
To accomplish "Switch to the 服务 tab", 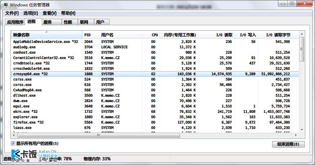I will (48, 22).
